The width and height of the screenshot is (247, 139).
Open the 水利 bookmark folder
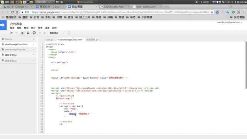(x=46, y=17)
